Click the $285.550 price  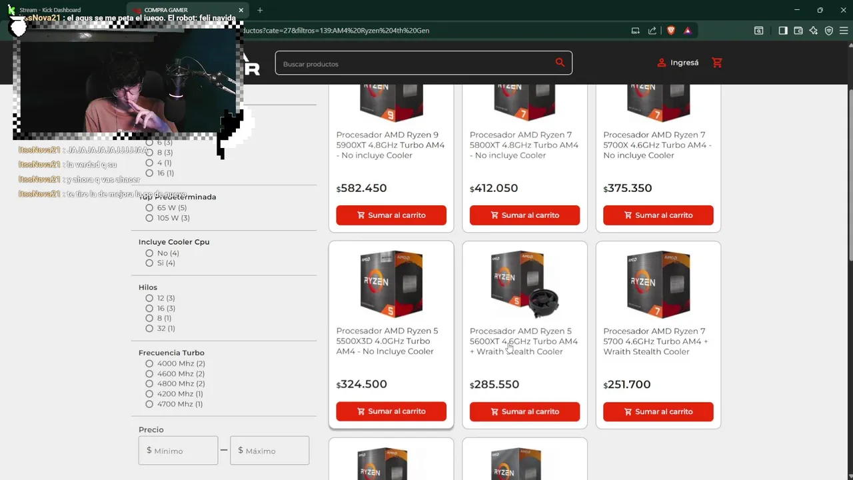[x=494, y=385]
